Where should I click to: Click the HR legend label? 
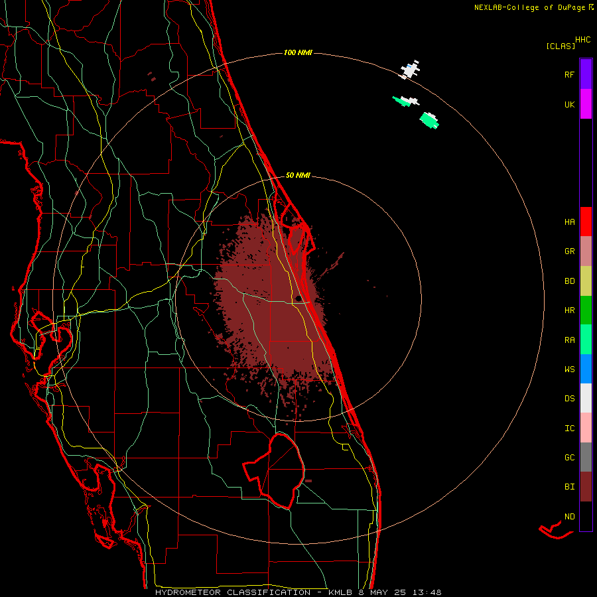(569, 310)
